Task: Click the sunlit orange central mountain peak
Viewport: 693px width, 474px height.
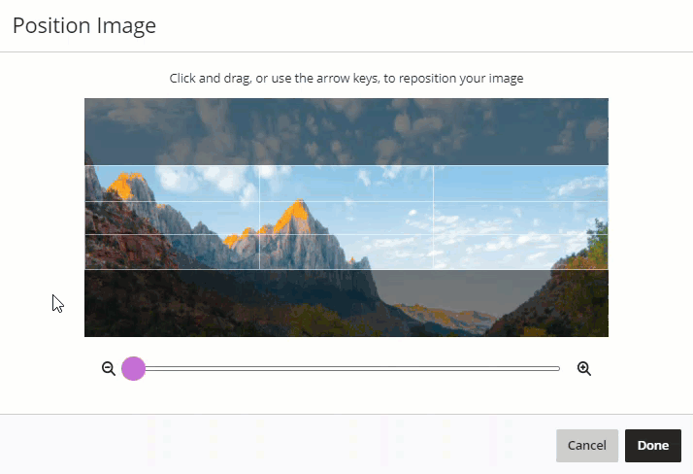Action: coord(294,216)
